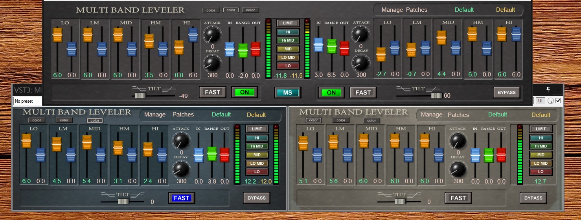Toggle BYPASS in the gray panel
581x220 pixels.
[x=533, y=198]
